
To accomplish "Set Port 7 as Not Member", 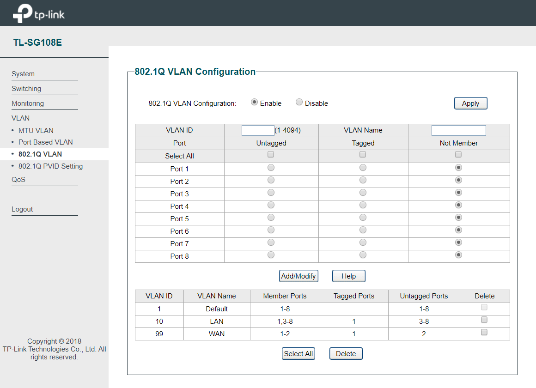I will pos(458,242).
